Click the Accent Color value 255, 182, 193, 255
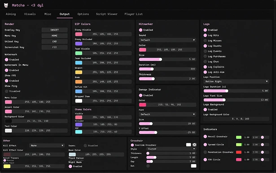The height and width of the screenshot is (173, 276). pyautogui.click(x=38, y=111)
